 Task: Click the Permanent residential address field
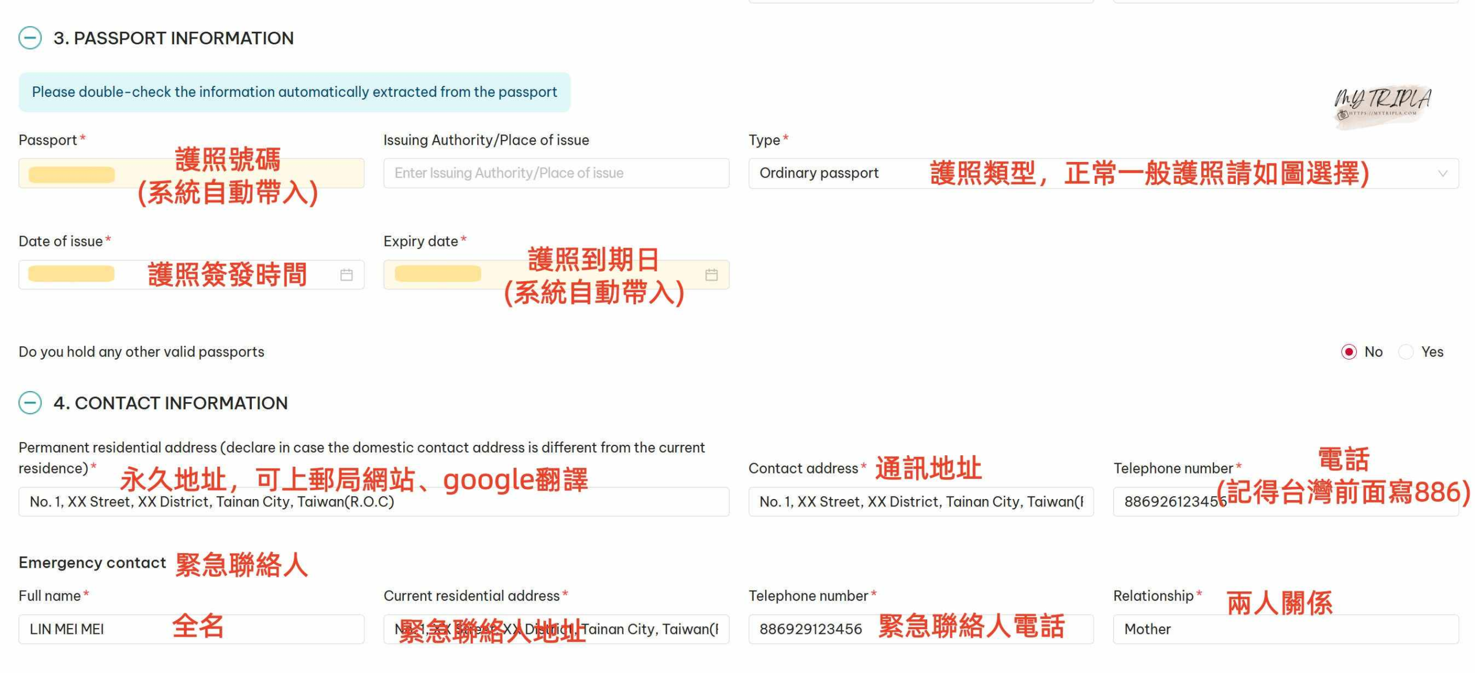[373, 502]
